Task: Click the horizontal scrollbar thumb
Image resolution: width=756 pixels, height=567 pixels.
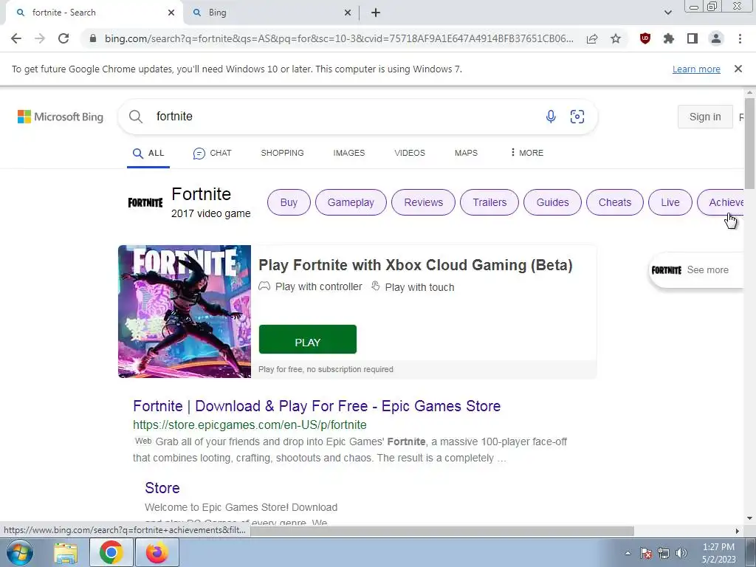Action: [442, 531]
